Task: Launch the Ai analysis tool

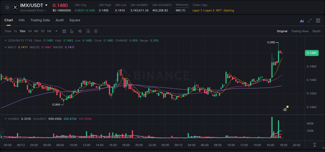Action: (x=302, y=21)
